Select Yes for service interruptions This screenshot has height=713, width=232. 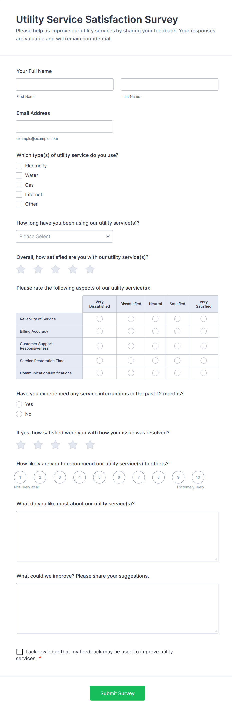[19, 404]
